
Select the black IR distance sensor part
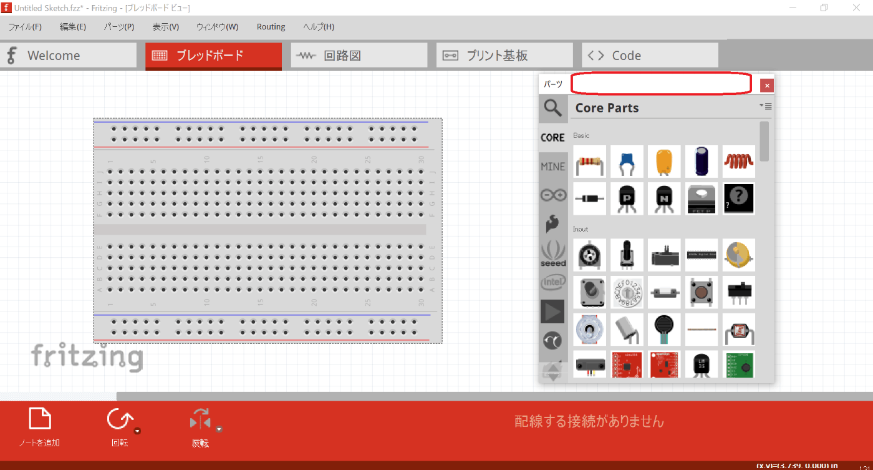click(x=589, y=365)
